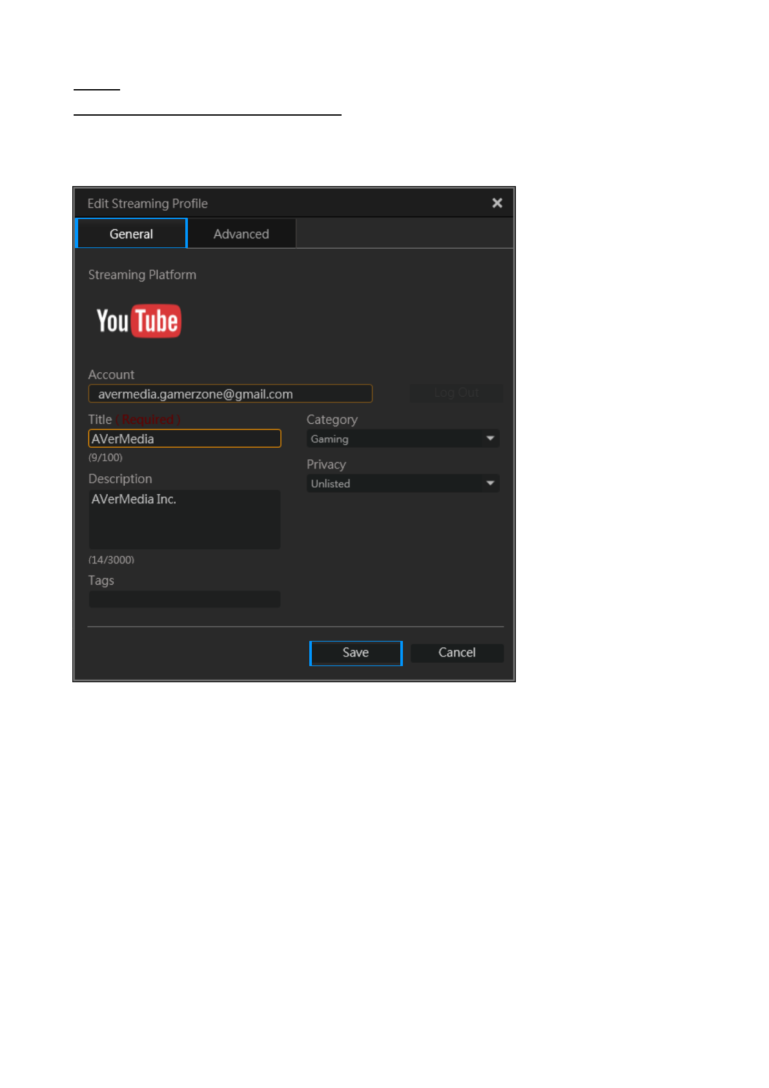Click inside the Description text box

click(185, 519)
